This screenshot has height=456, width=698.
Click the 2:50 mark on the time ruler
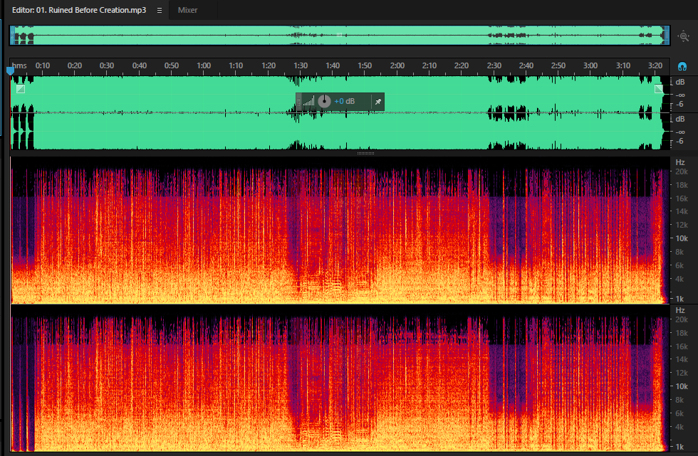(558, 65)
